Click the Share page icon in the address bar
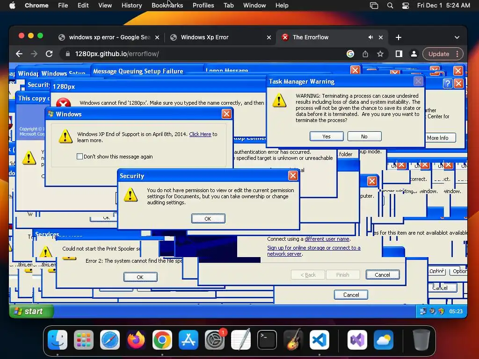479x359 pixels. click(x=365, y=54)
